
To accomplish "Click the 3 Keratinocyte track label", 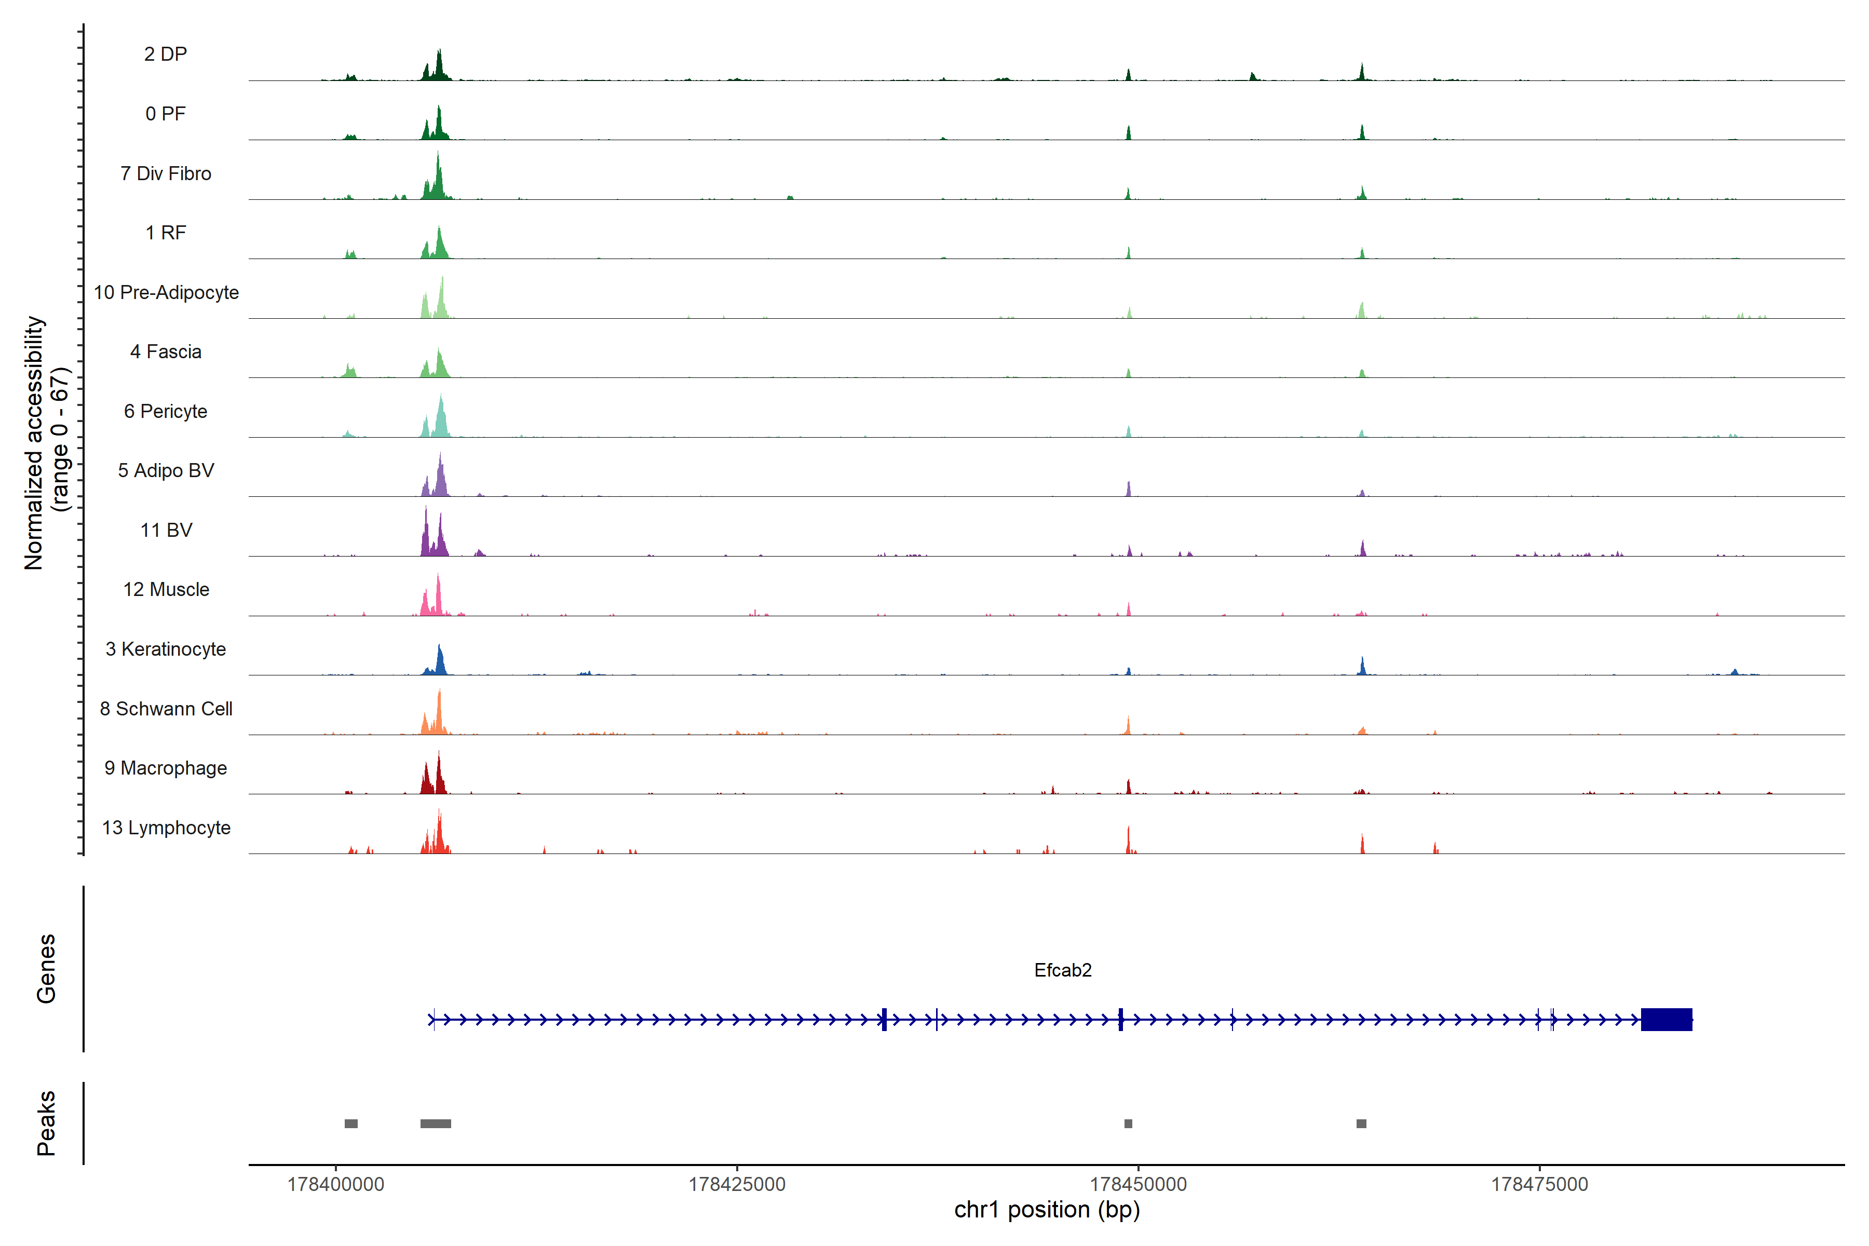I will click(166, 649).
